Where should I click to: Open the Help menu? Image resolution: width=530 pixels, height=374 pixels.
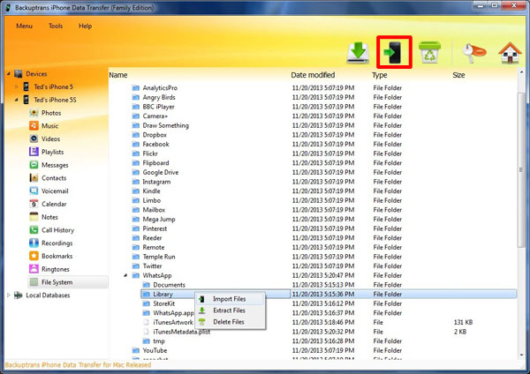85,26
